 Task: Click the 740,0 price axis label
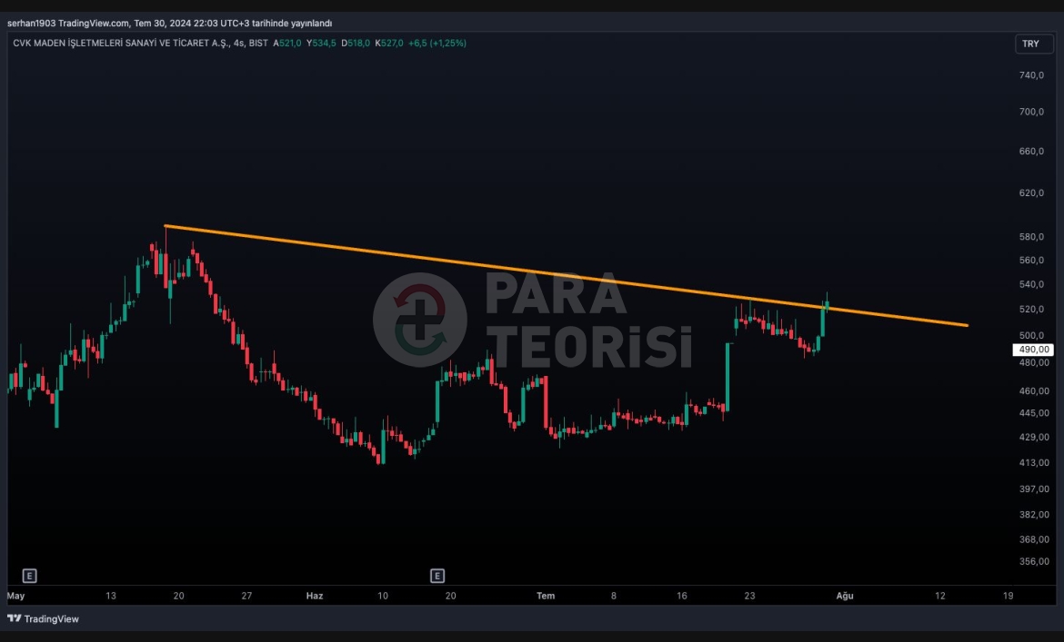[1031, 75]
